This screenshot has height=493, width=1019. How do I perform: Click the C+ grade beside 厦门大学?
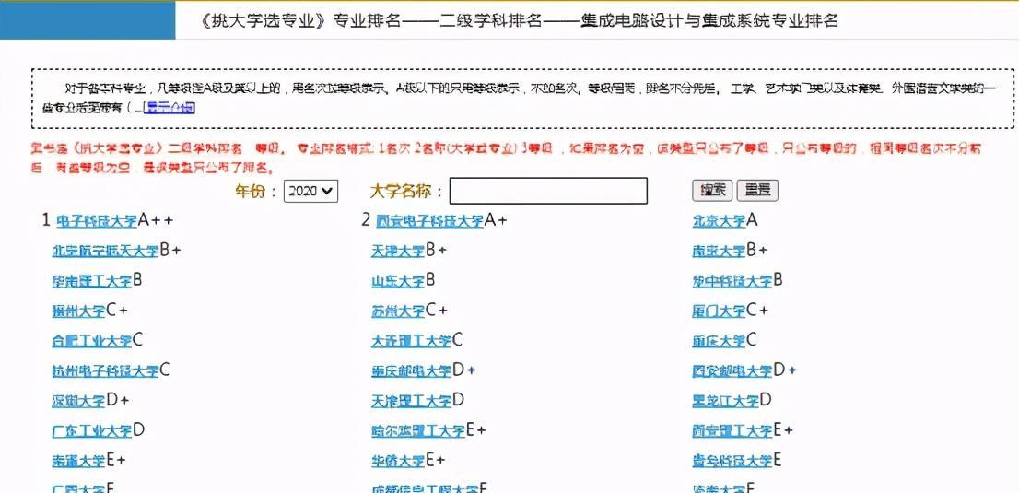[757, 311]
